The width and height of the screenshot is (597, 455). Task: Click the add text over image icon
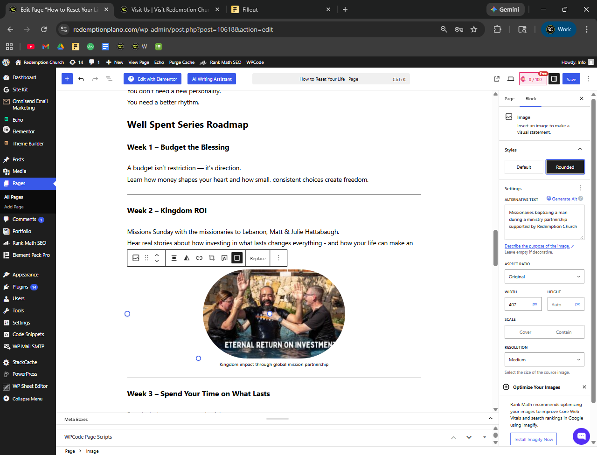[x=224, y=258]
